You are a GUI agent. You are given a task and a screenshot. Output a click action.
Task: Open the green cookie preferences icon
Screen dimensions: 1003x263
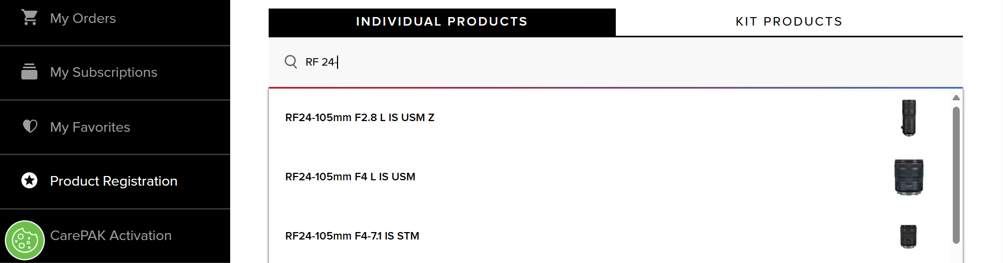pos(25,240)
